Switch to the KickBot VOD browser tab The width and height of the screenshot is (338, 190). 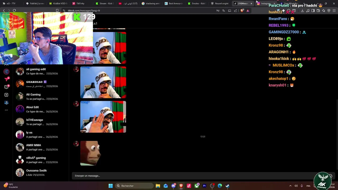point(58,3)
